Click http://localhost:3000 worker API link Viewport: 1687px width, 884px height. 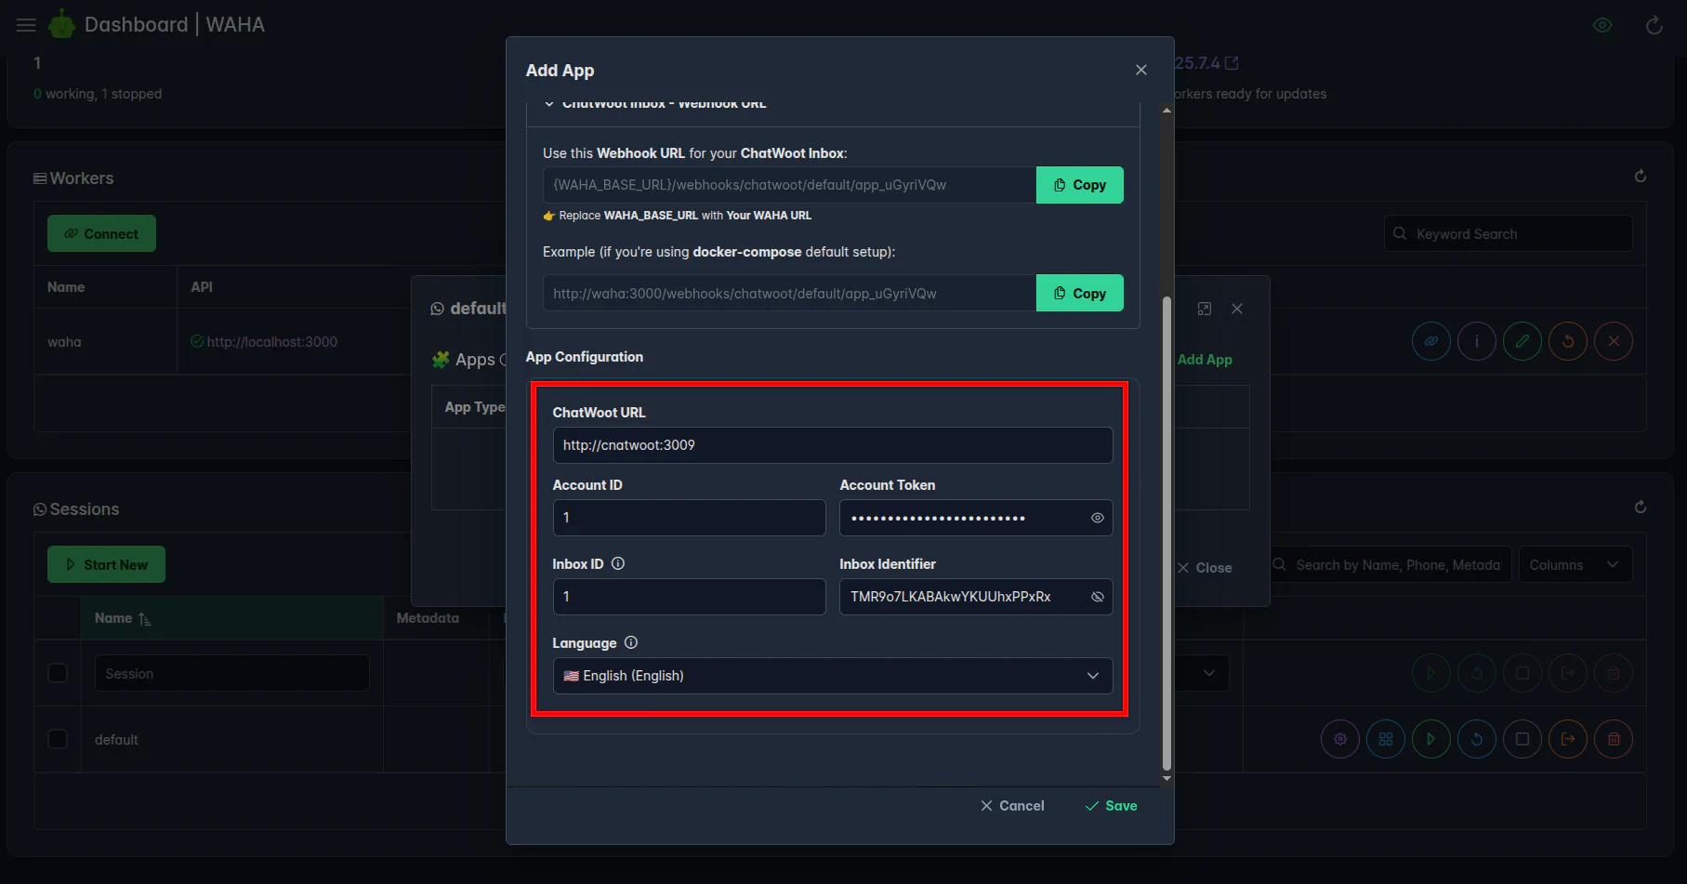click(271, 342)
